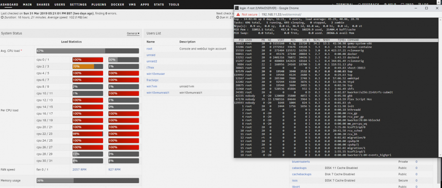The height and width of the screenshot is (188, 442).
Task: Click 'DISK 11 Cache Disabled' share description
Action: click(x=340, y=168)
